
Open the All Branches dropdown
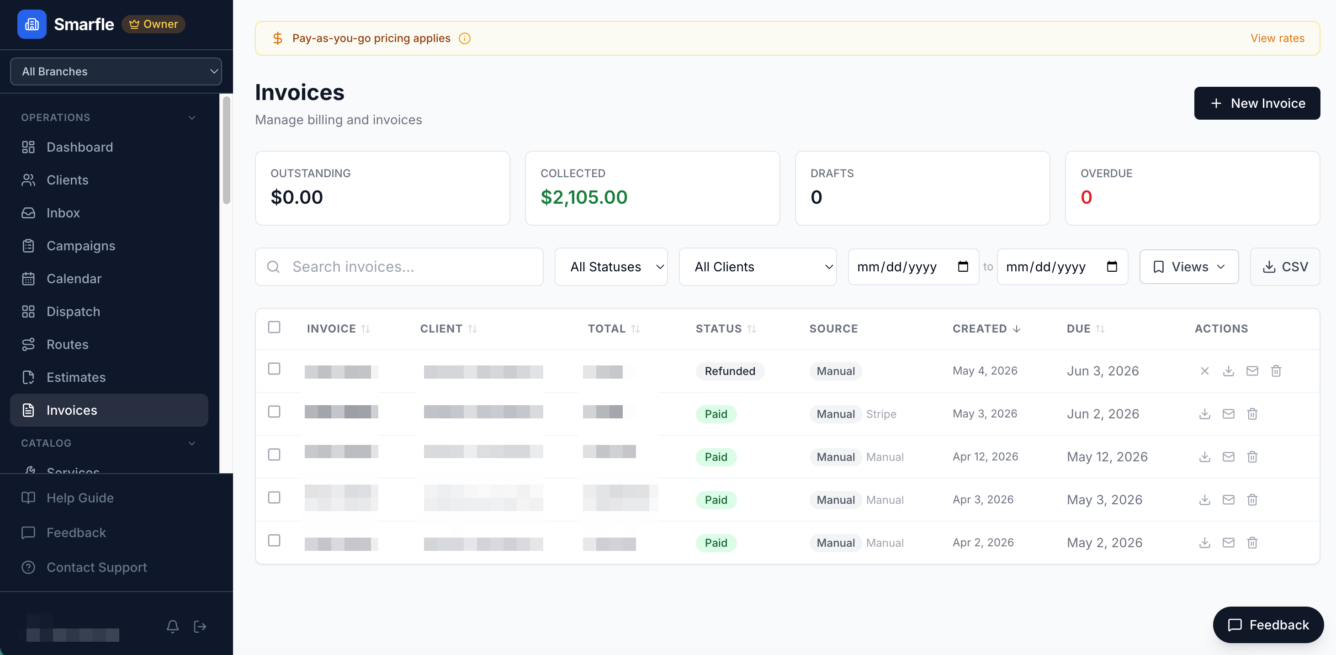pyautogui.click(x=116, y=72)
